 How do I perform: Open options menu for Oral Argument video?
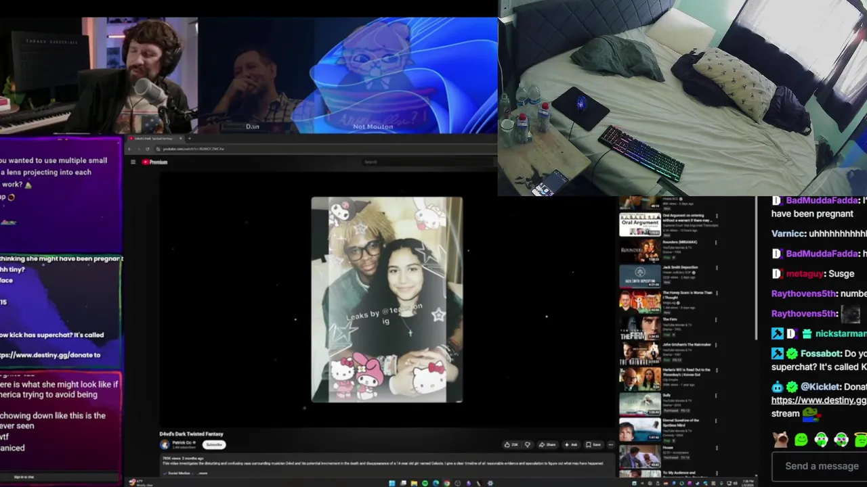click(x=716, y=216)
